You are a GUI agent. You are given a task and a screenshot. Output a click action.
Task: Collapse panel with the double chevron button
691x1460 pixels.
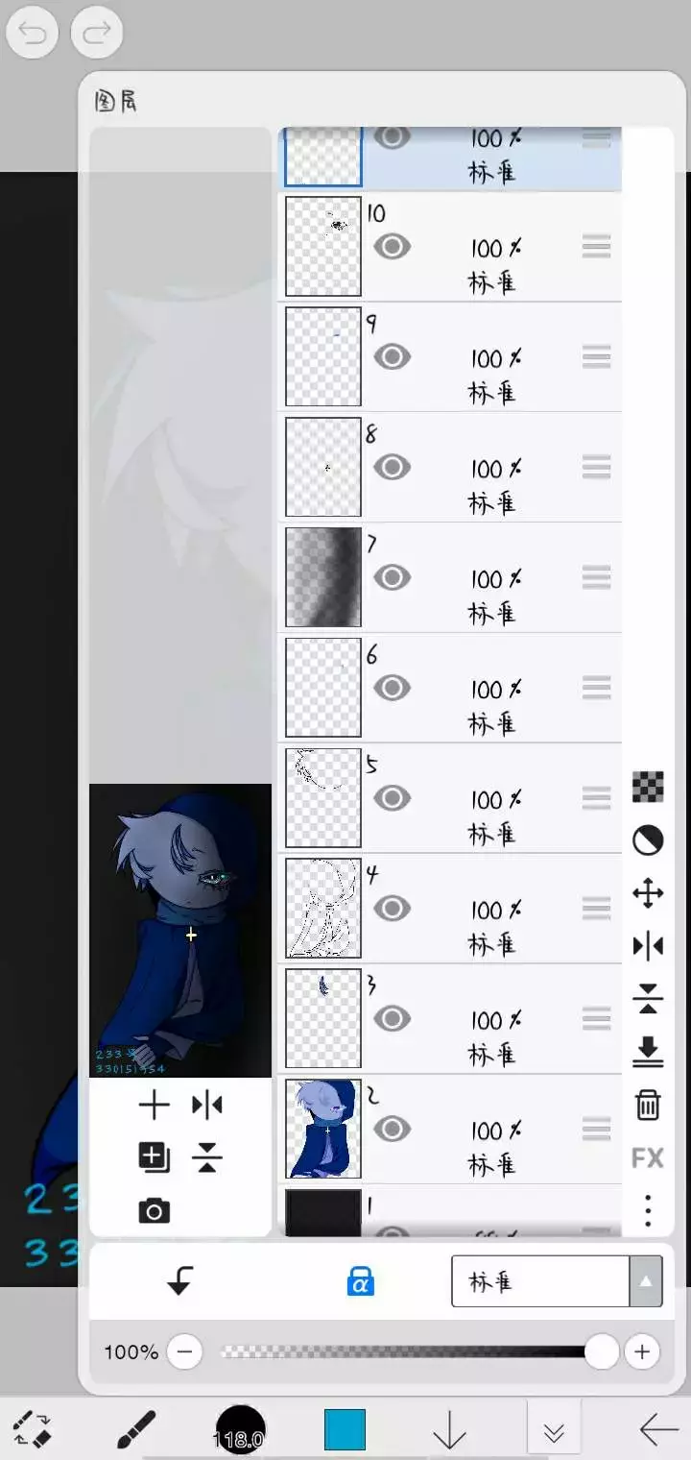tap(554, 1432)
